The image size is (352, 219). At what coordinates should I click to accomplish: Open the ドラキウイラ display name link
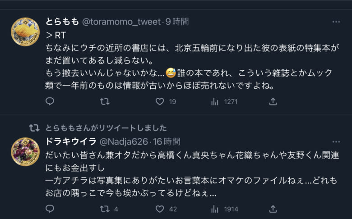[x=71, y=141]
